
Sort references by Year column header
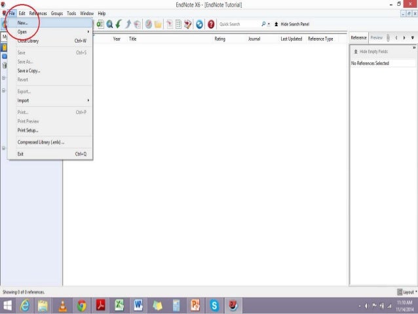[x=117, y=39]
